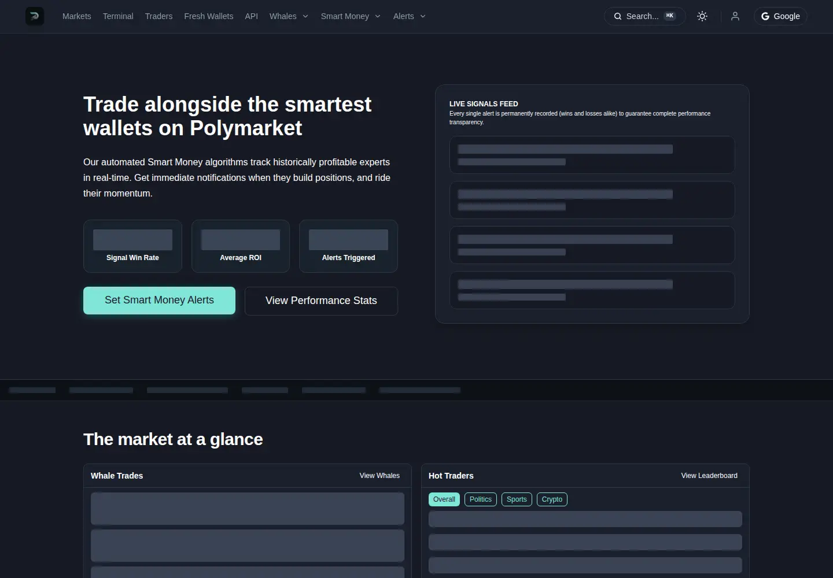Click the Average ROI stat card

click(x=241, y=246)
